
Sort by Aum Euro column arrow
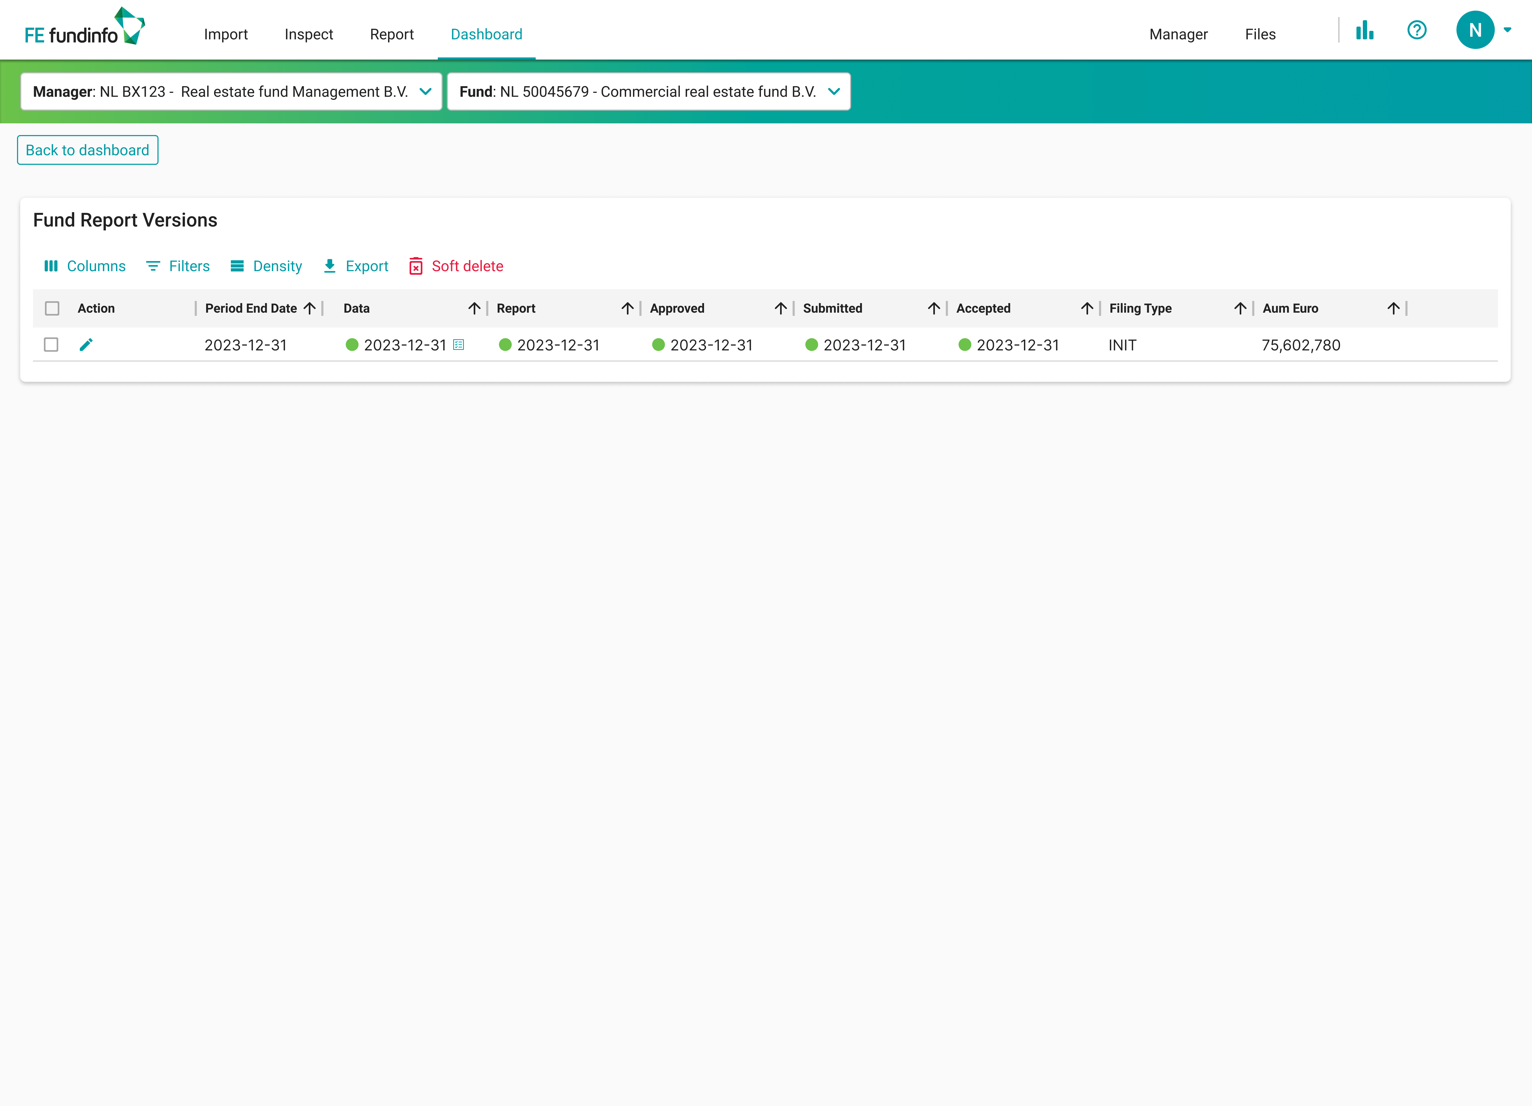[1393, 309]
